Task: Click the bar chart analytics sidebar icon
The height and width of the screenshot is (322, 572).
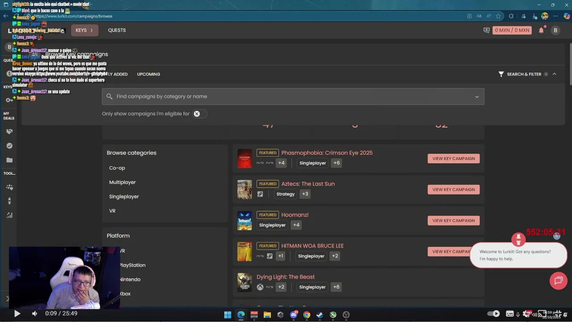Action: [x=9, y=215]
